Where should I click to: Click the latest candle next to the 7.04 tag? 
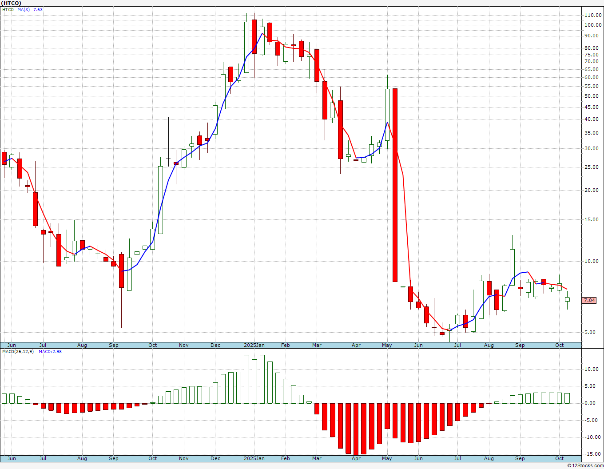tap(567, 299)
